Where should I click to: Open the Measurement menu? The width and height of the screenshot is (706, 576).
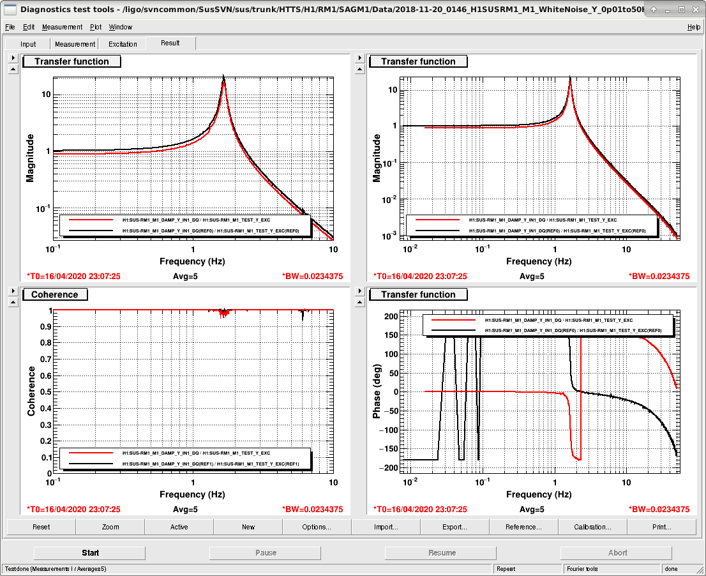[62, 27]
